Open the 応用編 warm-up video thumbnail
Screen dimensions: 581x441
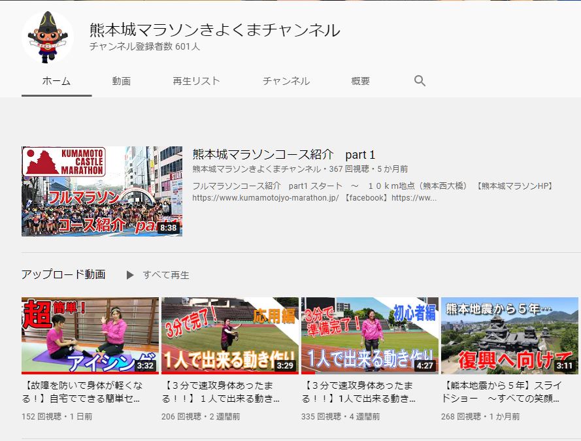point(230,336)
